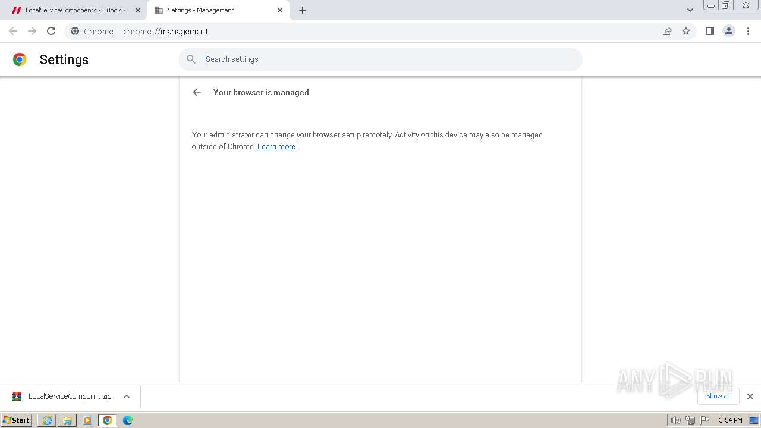This screenshot has height=428, width=761.
Task: Close the downloads bar
Action: [x=750, y=396]
